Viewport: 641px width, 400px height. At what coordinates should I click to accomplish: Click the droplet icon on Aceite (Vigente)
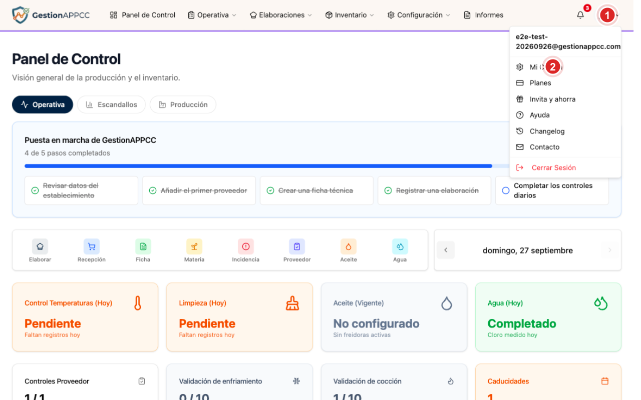[x=447, y=303]
